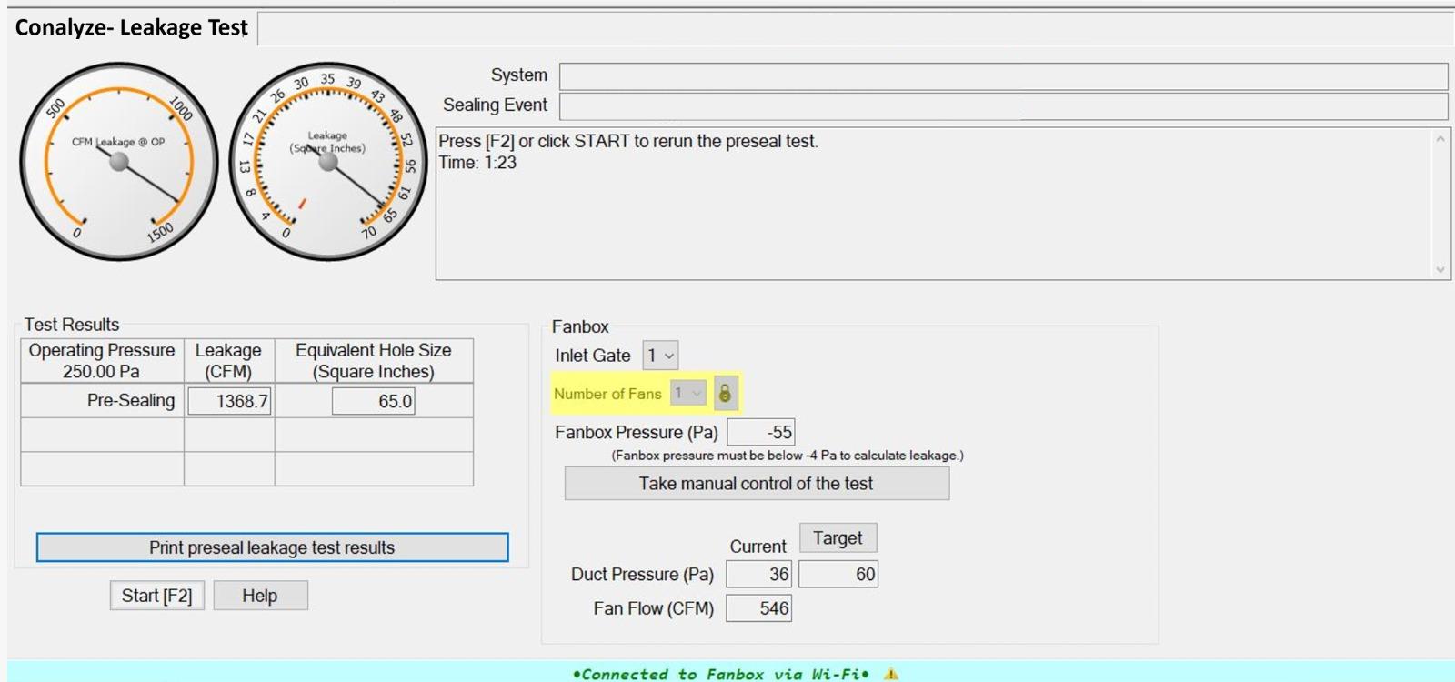Open the Number of Fans dropdown
The height and width of the screenshot is (682, 1455).
tap(687, 393)
